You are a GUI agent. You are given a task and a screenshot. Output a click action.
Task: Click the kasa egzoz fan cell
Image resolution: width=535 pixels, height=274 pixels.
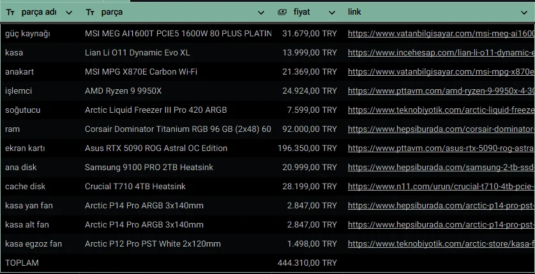[41, 243]
